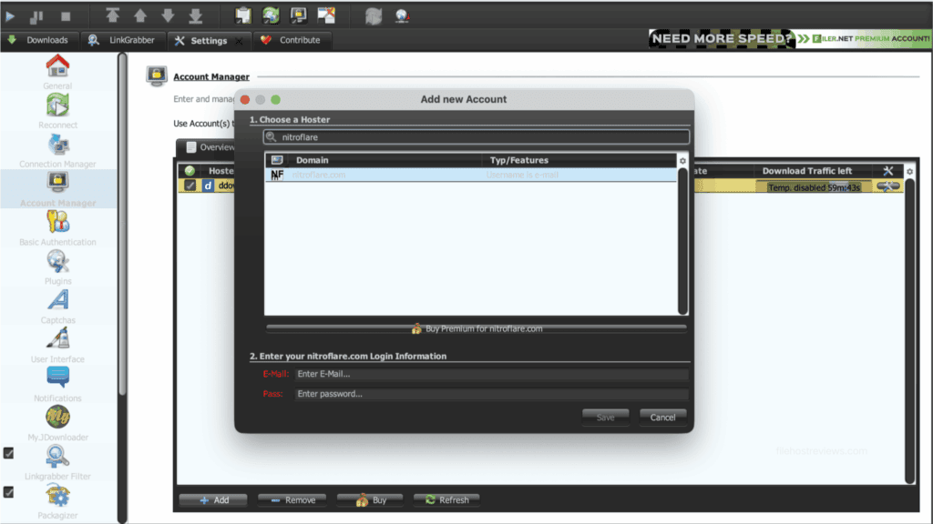Focus the password input field
Screen dimensions: 933x524
tap(491, 394)
